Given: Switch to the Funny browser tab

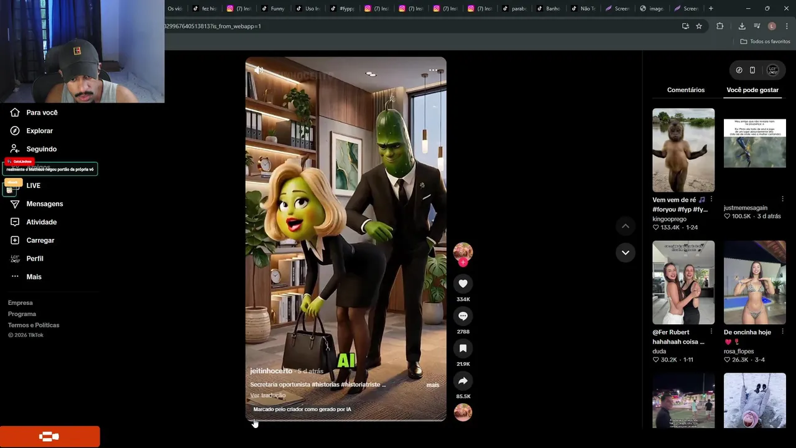Looking at the screenshot, I should (x=272, y=9).
